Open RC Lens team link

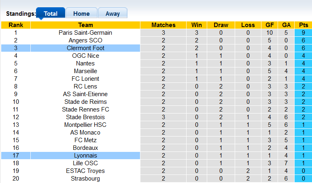(85, 86)
